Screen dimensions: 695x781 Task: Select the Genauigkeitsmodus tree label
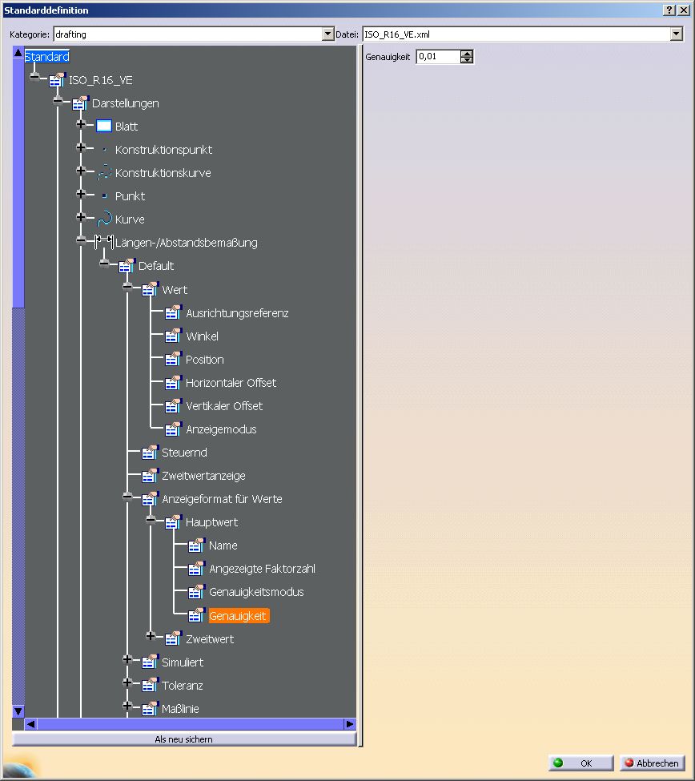click(256, 592)
